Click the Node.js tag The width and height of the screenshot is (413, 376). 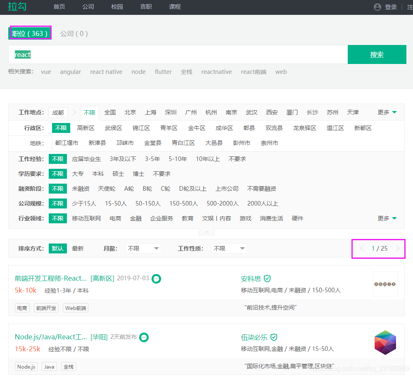[x=26, y=367]
